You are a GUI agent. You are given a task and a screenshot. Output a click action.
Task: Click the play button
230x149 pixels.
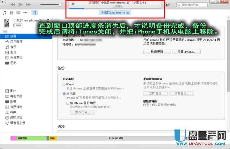click(20, 4)
